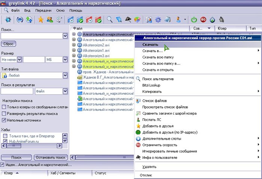
Task: Click the Поиск button at bottom
Action: click(16, 157)
